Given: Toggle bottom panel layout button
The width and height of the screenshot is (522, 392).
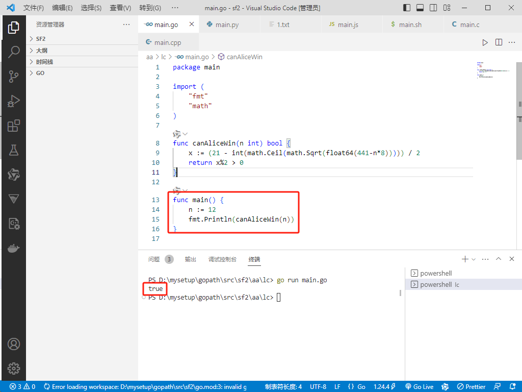Looking at the screenshot, I should click(x=420, y=8).
